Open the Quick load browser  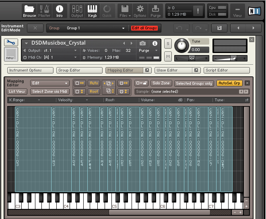pos(107,11)
